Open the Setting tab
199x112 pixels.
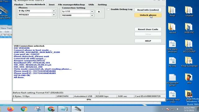point(102,5)
